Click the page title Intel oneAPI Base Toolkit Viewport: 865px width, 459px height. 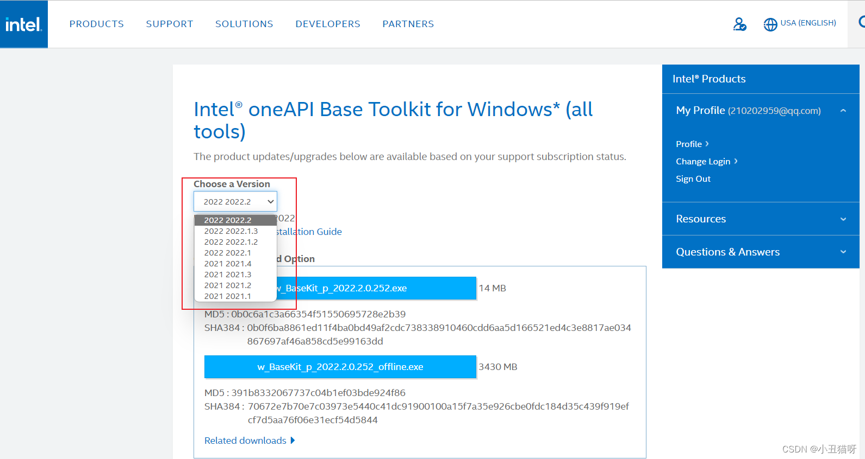click(393, 120)
